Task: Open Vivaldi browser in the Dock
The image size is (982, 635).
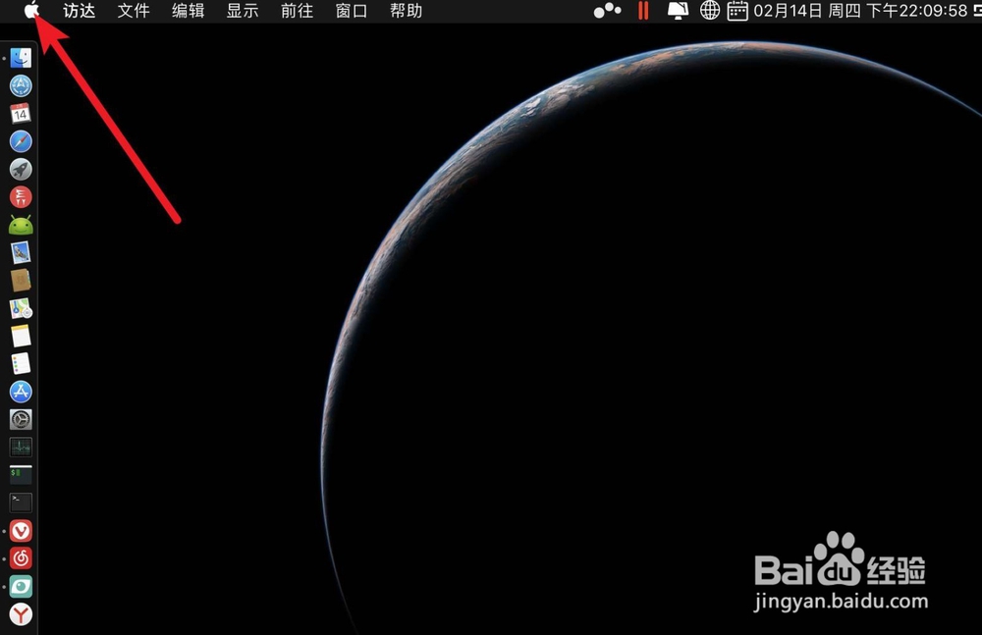Action: (21, 530)
